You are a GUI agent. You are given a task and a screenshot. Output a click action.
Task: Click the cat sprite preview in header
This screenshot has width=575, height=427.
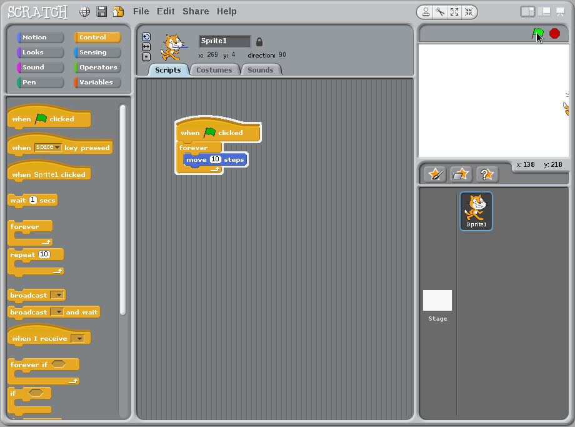pos(172,47)
